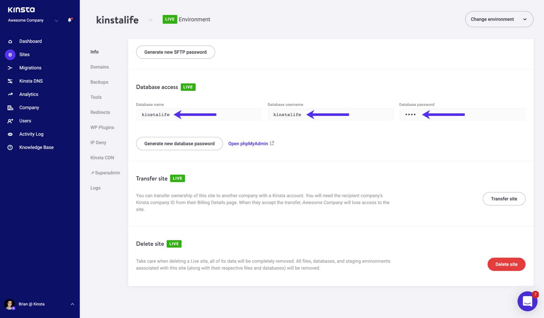Click the Transfer site heading

click(152, 179)
